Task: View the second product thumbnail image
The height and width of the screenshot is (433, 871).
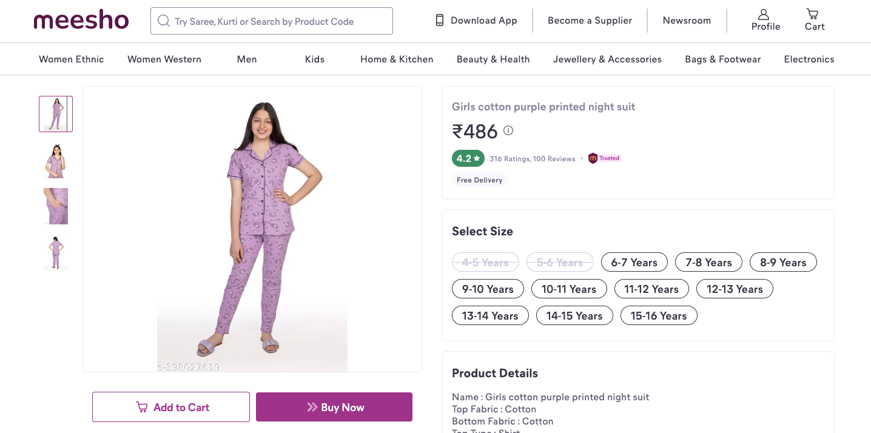Action: 56,161
